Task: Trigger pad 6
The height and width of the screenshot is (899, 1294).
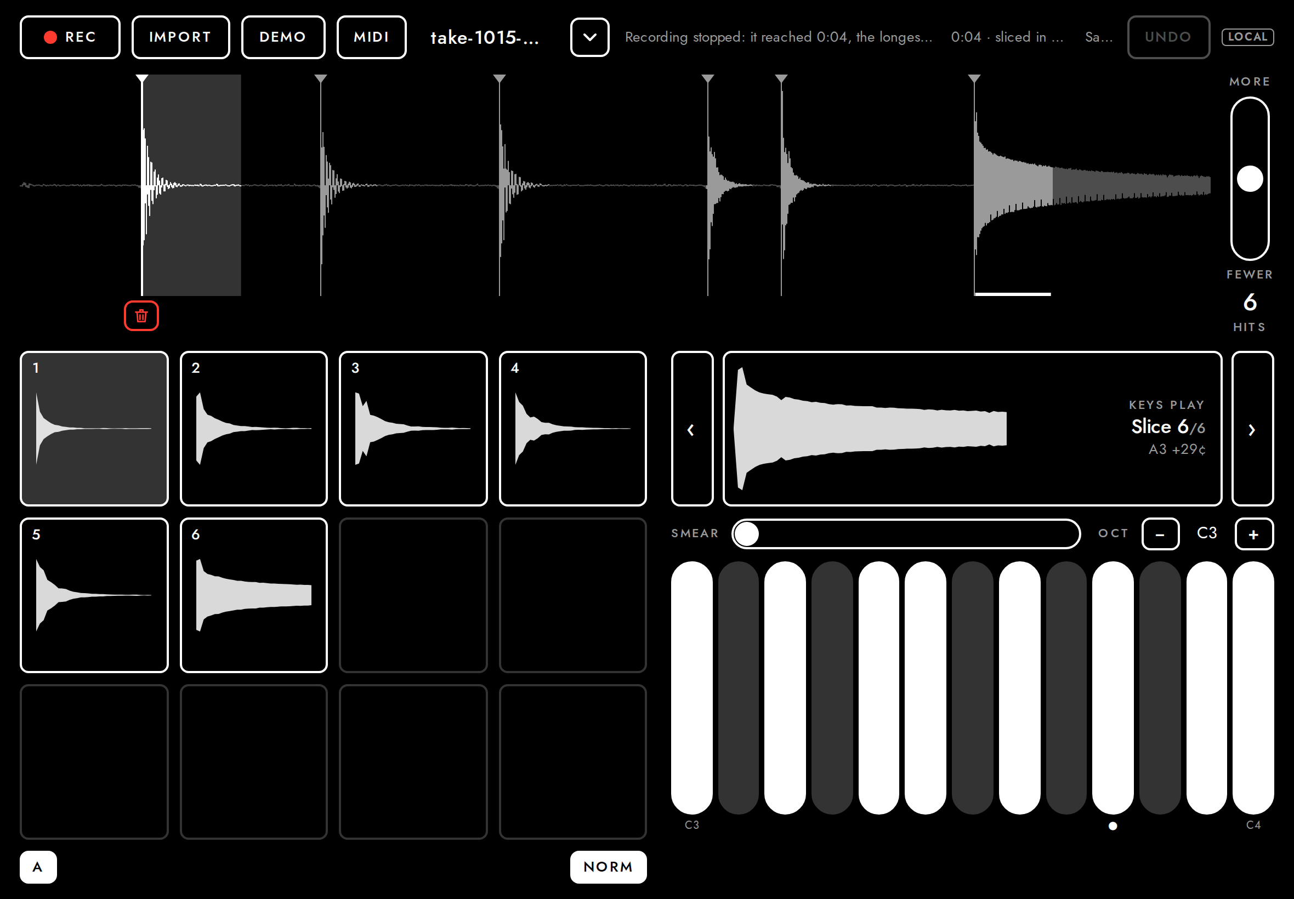Action: (x=253, y=595)
